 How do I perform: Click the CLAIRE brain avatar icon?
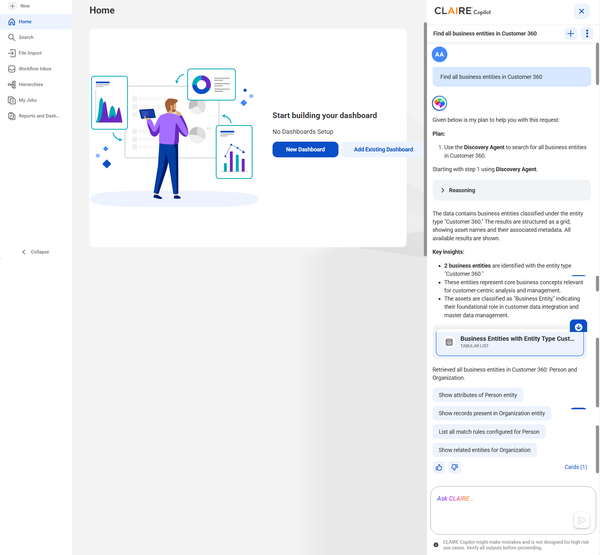(439, 103)
